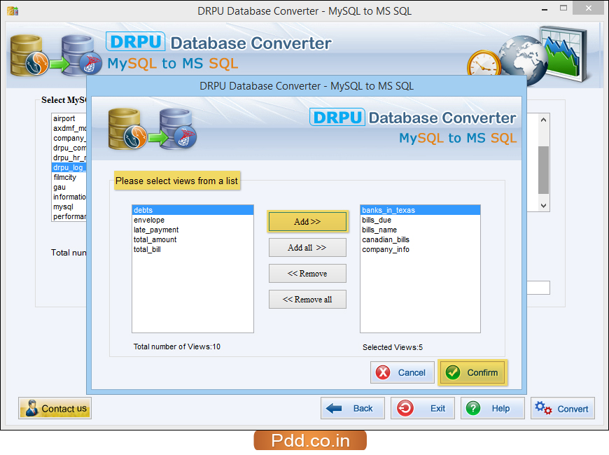Go Back to the previous step
This screenshot has width=609, height=455.
click(353, 408)
